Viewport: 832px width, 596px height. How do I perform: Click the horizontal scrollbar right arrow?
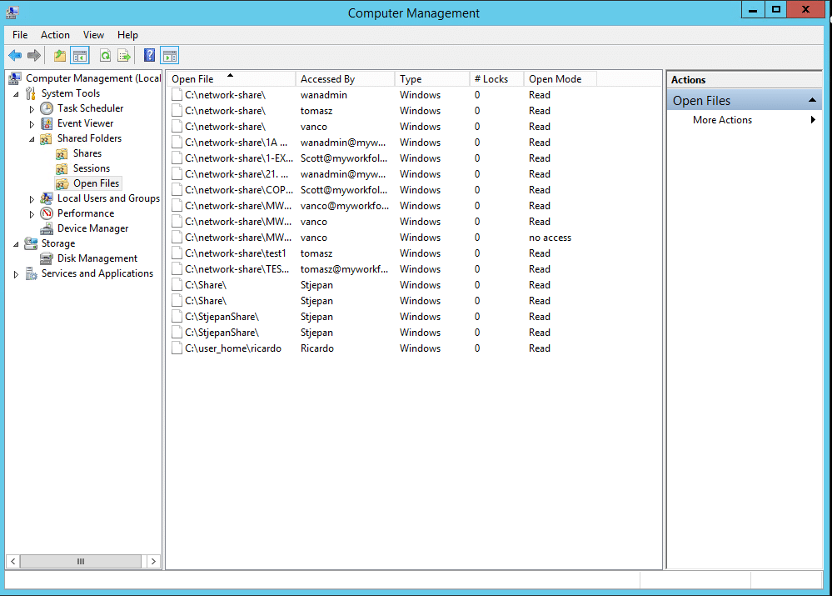(x=154, y=561)
